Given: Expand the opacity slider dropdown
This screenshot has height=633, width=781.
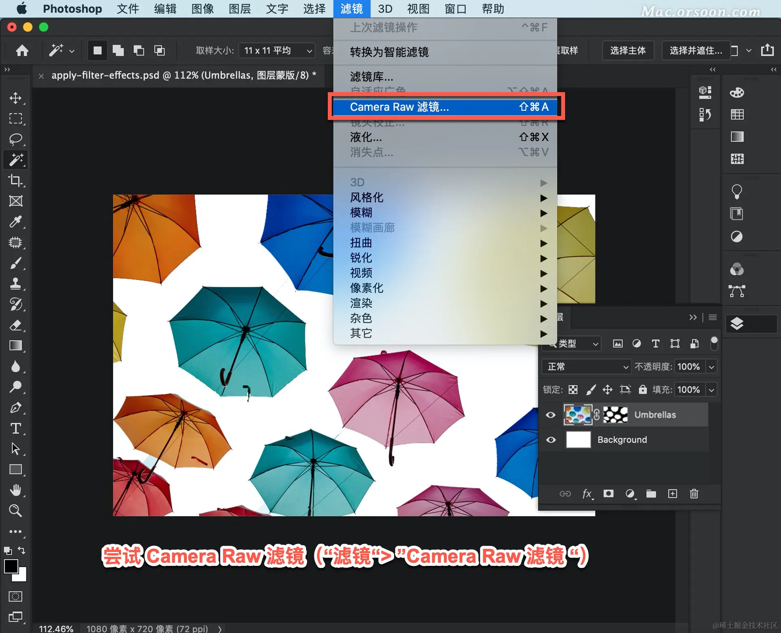Looking at the screenshot, I should 711,366.
